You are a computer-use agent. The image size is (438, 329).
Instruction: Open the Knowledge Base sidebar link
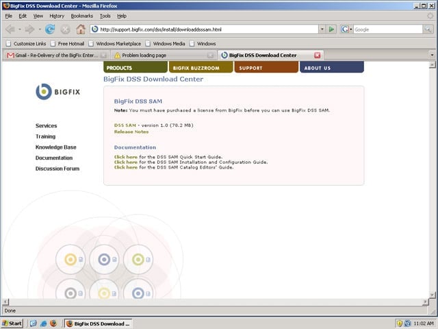[56, 147]
